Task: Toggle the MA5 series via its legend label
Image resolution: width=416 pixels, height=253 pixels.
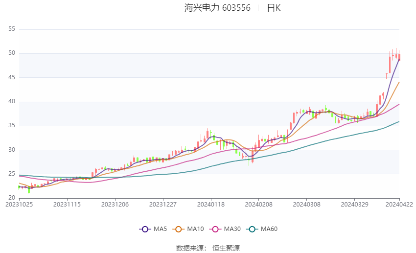Action: [x=161, y=229]
